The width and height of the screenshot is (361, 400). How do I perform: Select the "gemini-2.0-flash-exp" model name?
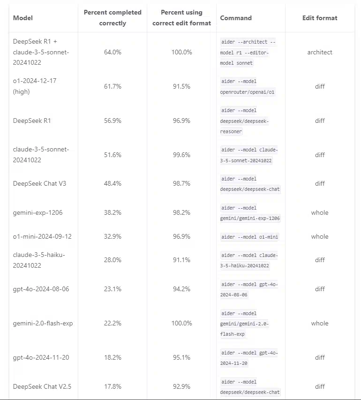tap(43, 323)
